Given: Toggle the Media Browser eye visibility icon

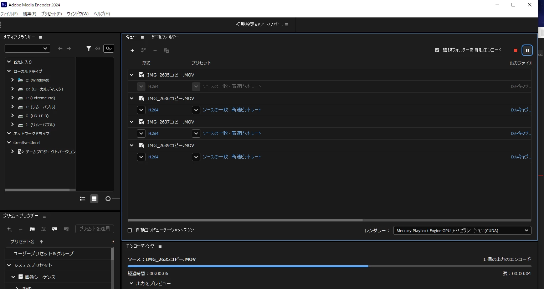Looking at the screenshot, I should (98, 48).
